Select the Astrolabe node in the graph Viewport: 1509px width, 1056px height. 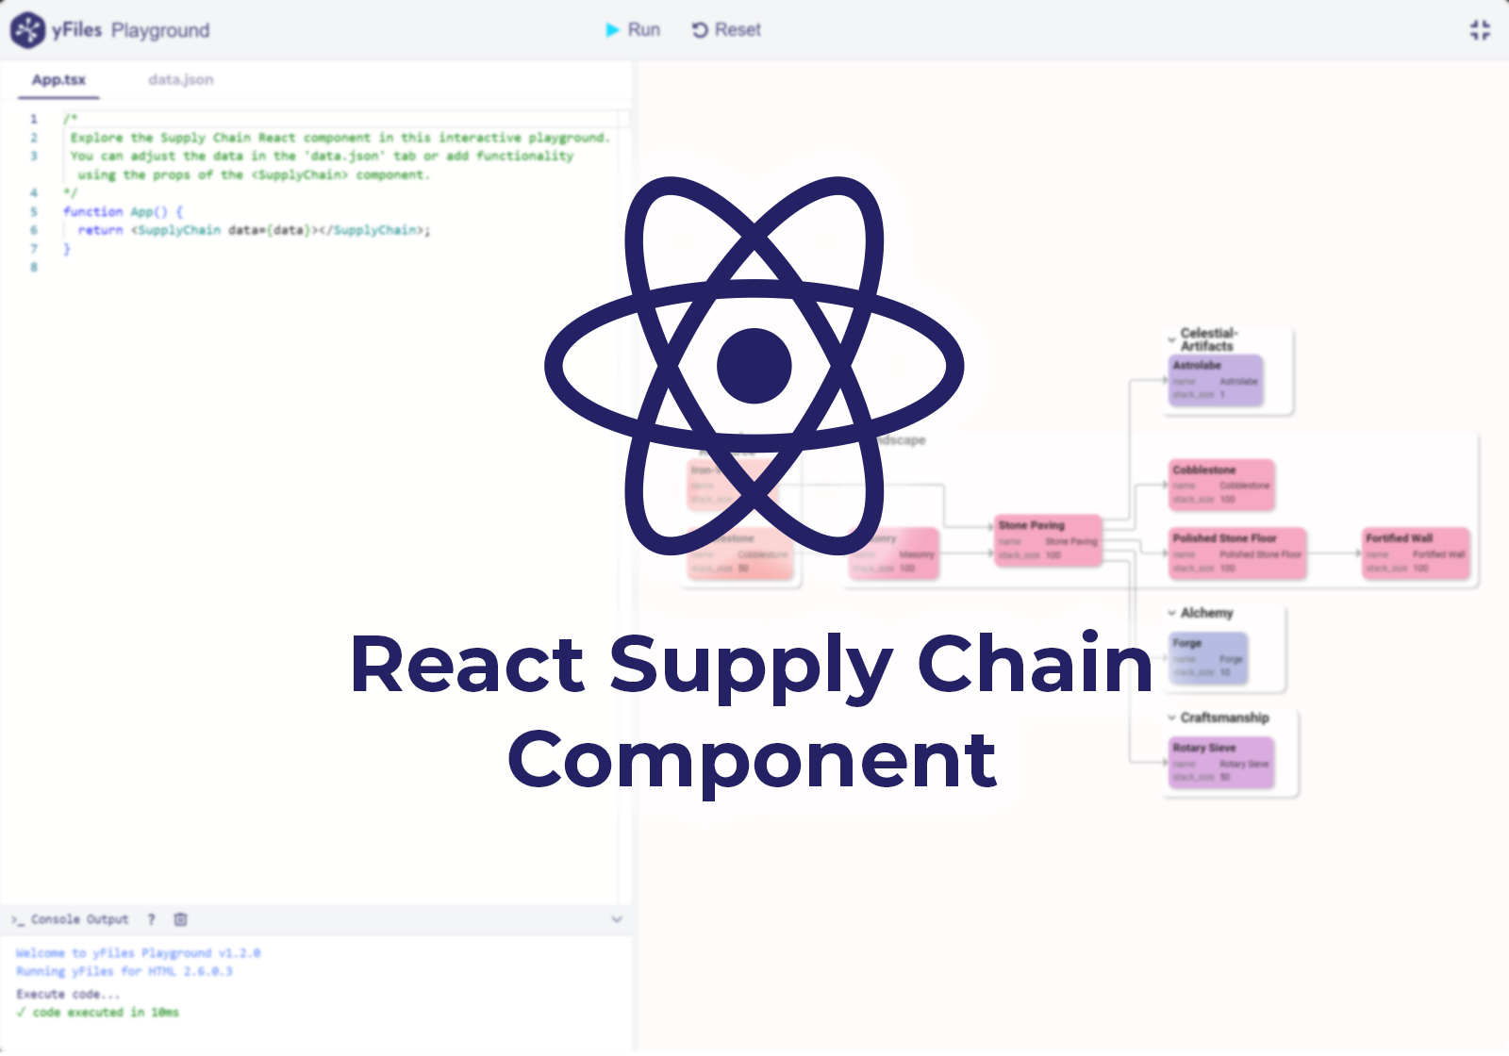click(1215, 381)
